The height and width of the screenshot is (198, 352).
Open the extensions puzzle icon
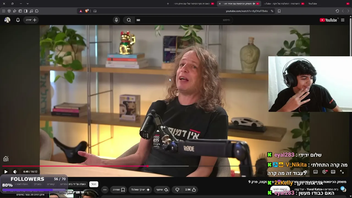37,11
